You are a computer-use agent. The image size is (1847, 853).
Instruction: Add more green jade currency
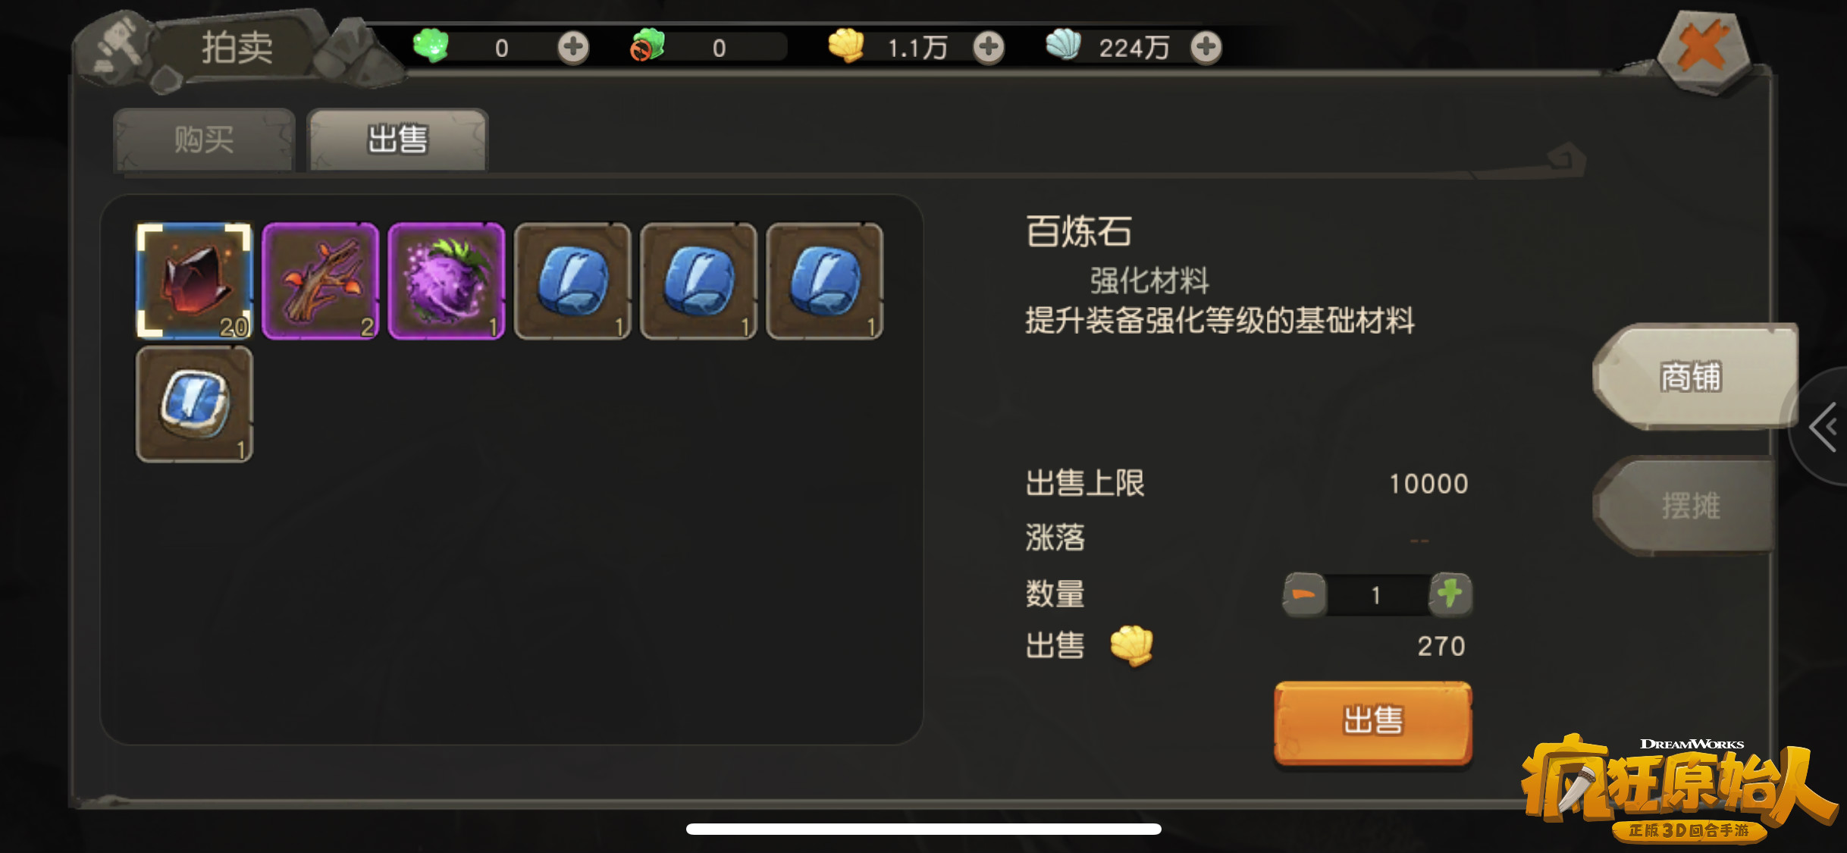coord(573,47)
